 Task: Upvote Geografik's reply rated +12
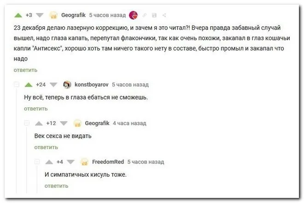[39, 123]
